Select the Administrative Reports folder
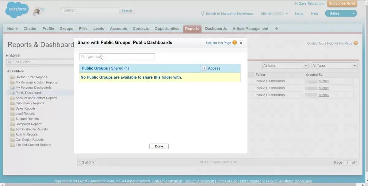Image resolution: width=368 pixels, height=186 pixels. (32, 130)
